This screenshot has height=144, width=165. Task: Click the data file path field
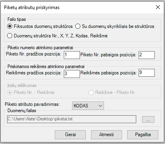click(72, 119)
